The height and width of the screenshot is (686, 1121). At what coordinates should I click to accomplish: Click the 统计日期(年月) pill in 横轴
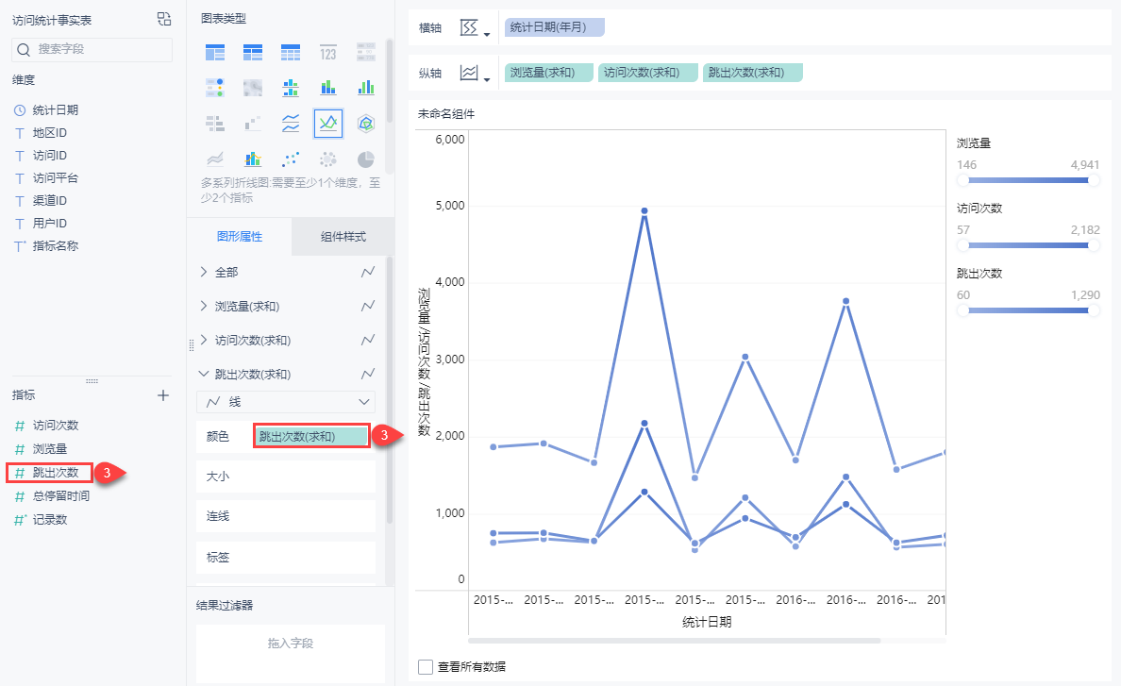555,27
